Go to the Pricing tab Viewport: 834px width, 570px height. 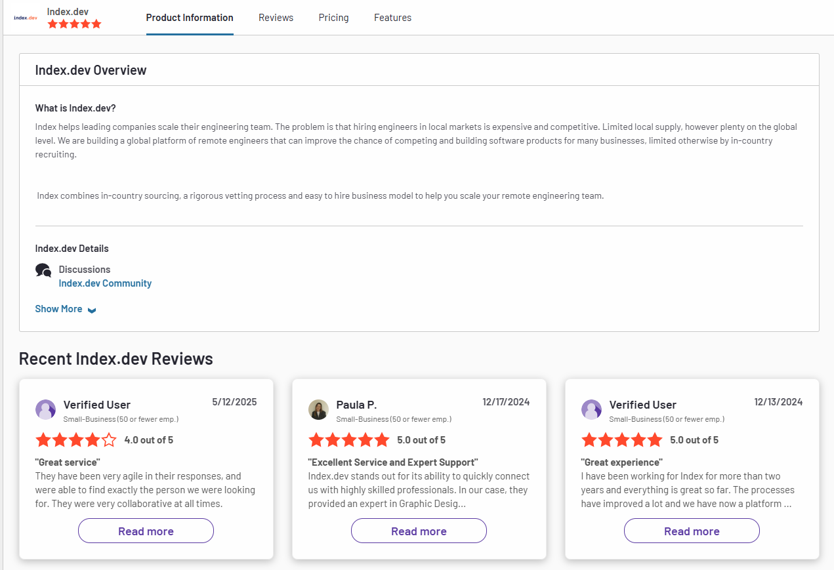coord(334,18)
